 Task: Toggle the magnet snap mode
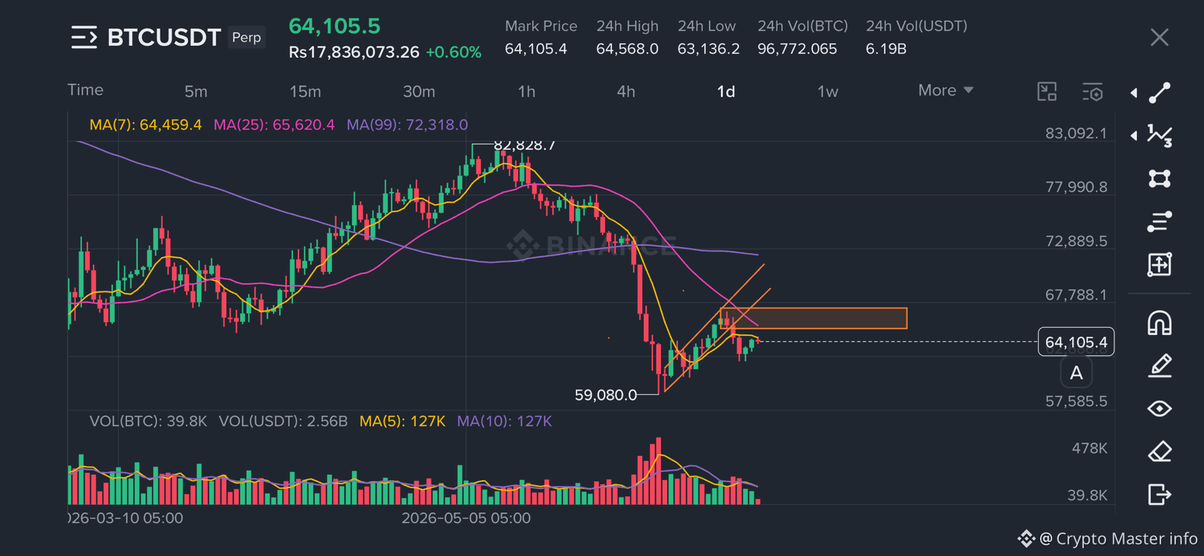click(x=1160, y=323)
